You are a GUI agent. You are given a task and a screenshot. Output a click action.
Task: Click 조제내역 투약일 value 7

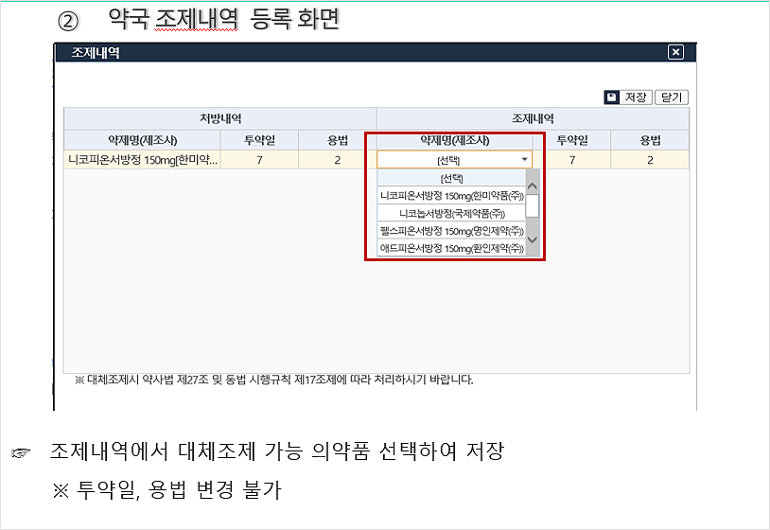coord(572,160)
